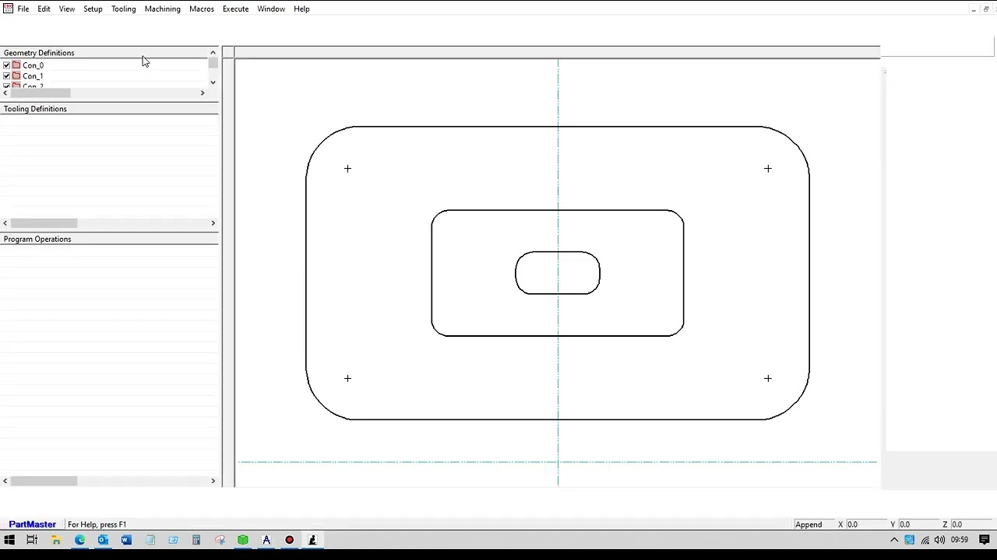Open the File menu
997x560 pixels.
23,9
